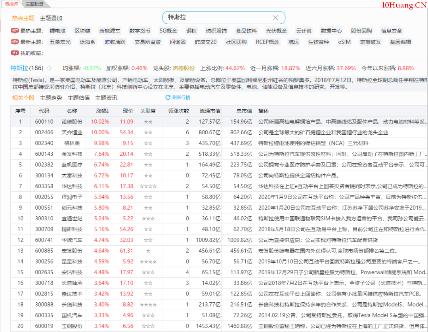Select 华达科技 stock name
The height and width of the screenshot is (332, 428).
pyautogui.click(x=72, y=186)
